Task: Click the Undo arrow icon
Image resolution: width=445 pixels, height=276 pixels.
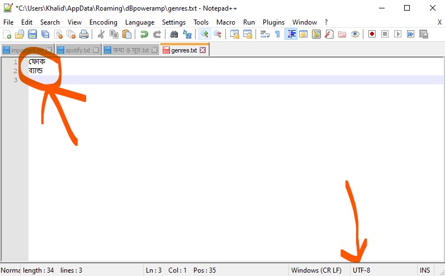Action: (x=144, y=34)
